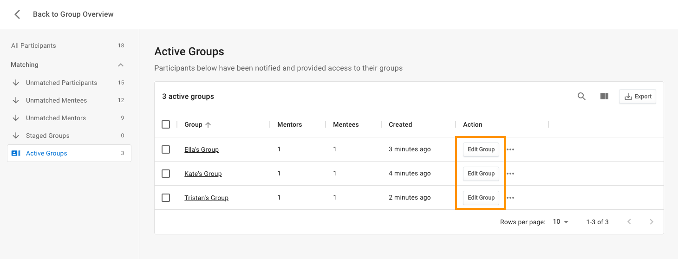Open the search icon in table header
This screenshot has height=259, width=678.
[581, 97]
